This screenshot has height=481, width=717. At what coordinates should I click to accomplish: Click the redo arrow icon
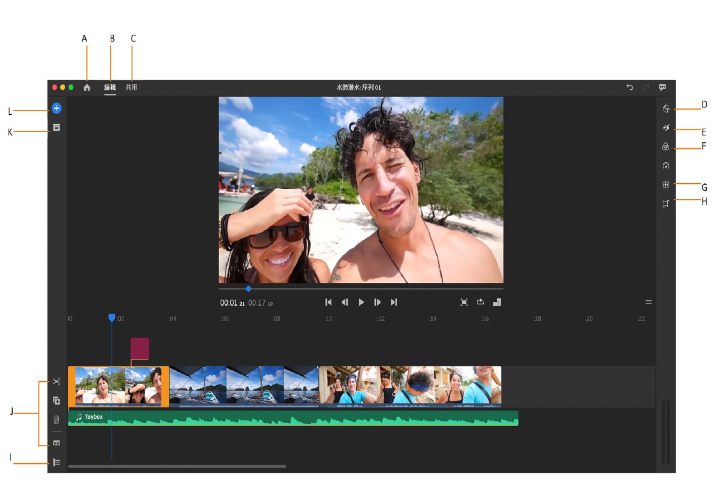(646, 87)
